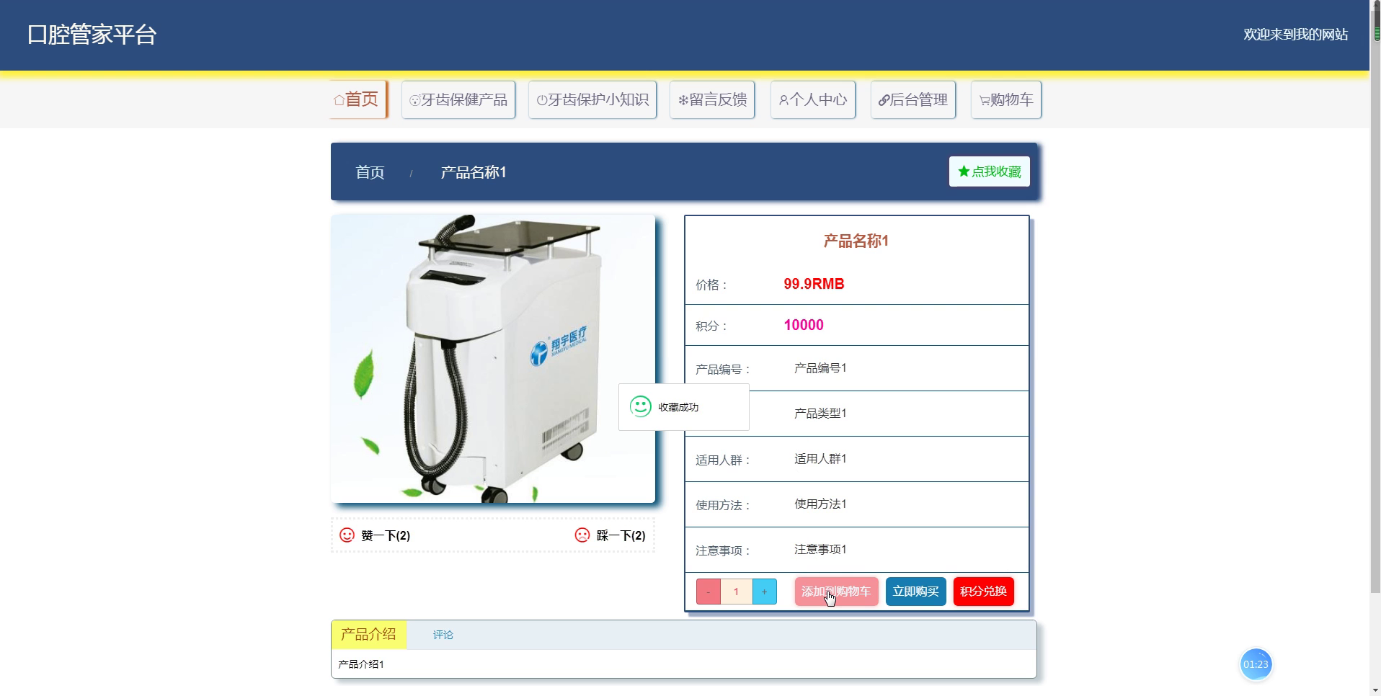Click the green smiley icon in the popup
The image size is (1381, 696).
tap(640, 406)
